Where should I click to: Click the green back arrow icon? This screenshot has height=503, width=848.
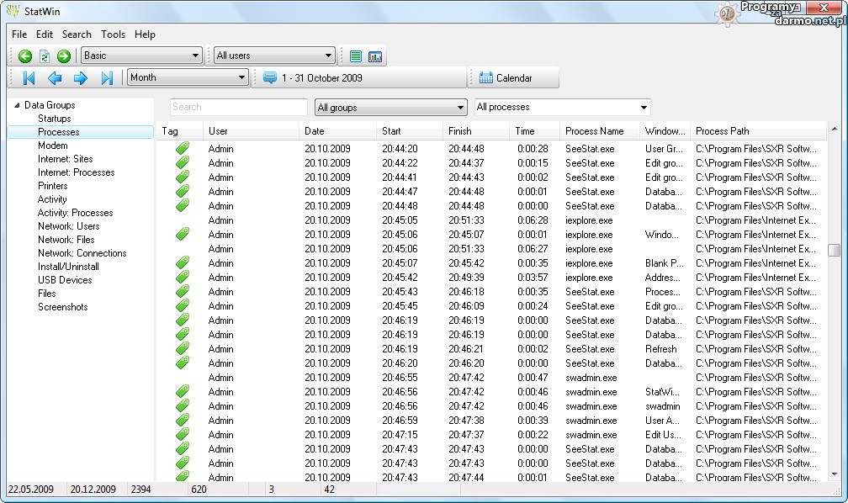coord(25,56)
